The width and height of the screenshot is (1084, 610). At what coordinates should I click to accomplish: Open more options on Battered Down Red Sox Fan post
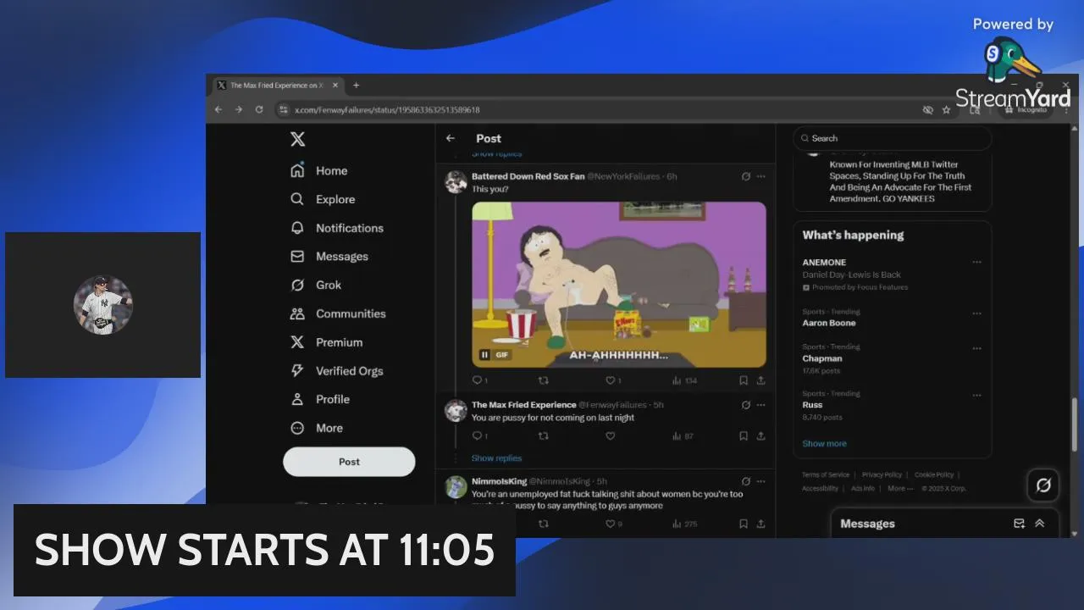[760, 176]
